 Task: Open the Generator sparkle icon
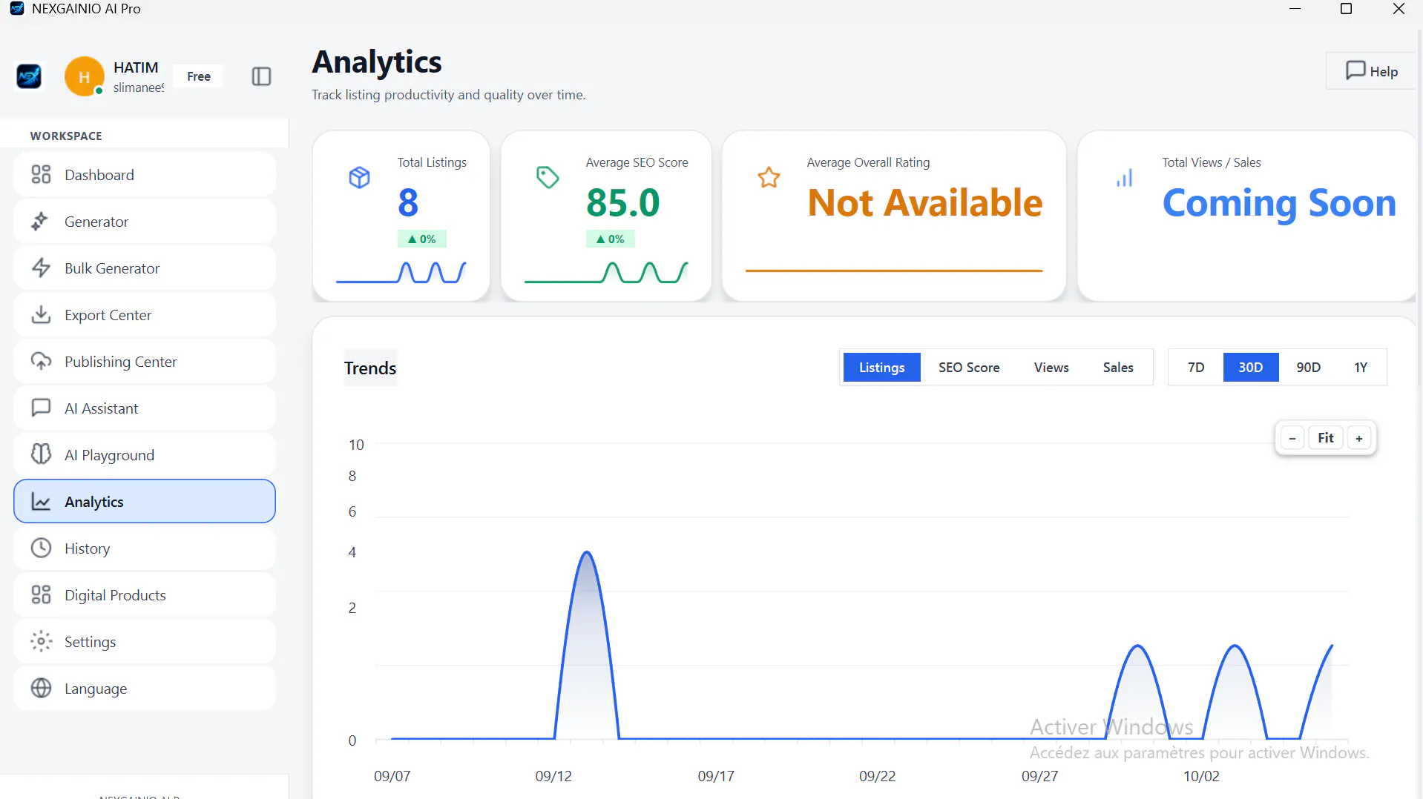tap(41, 222)
